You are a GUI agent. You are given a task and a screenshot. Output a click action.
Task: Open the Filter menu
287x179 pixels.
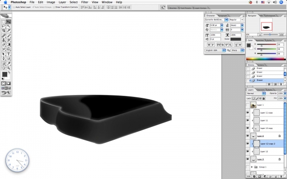(x=85, y=2)
